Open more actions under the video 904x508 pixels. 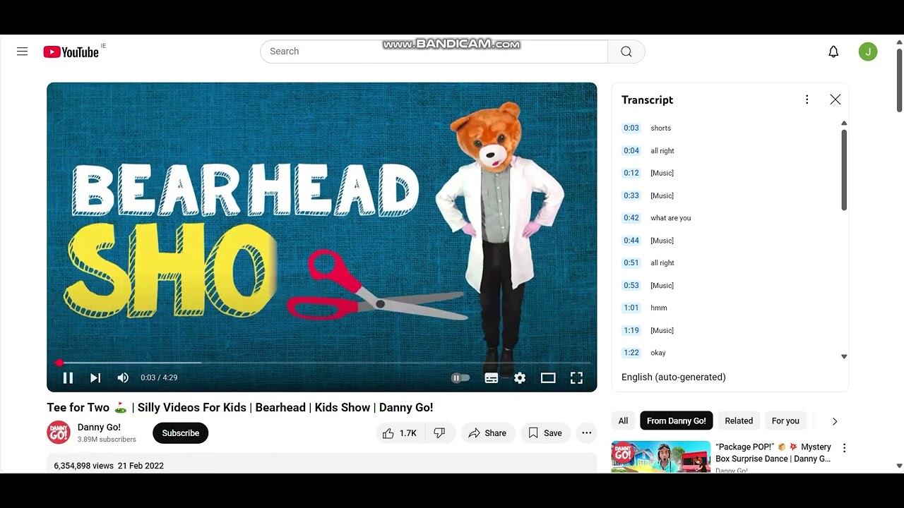tap(586, 433)
